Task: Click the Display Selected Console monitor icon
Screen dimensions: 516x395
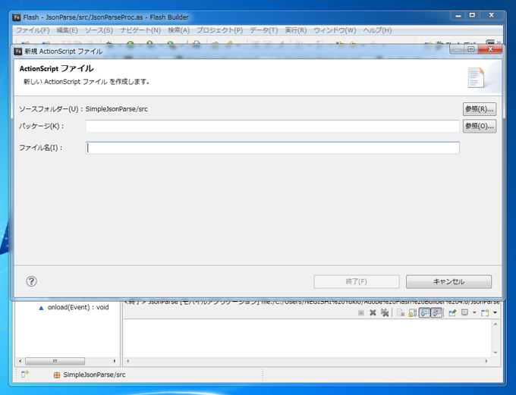Action: [464, 313]
